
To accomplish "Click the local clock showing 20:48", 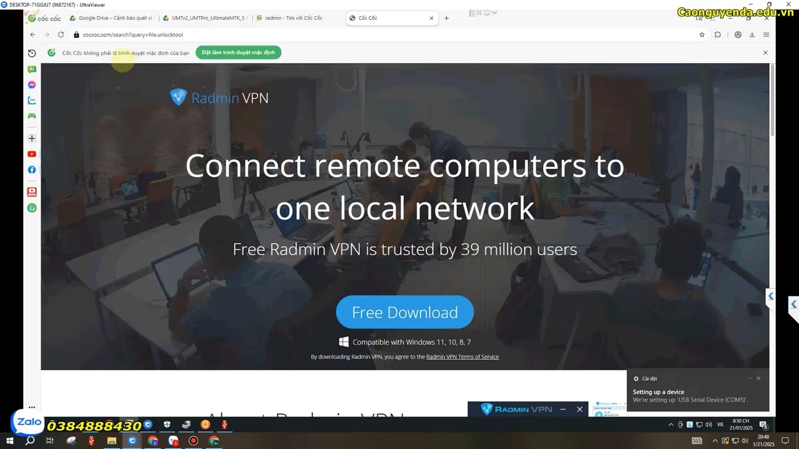I will 763,441.
